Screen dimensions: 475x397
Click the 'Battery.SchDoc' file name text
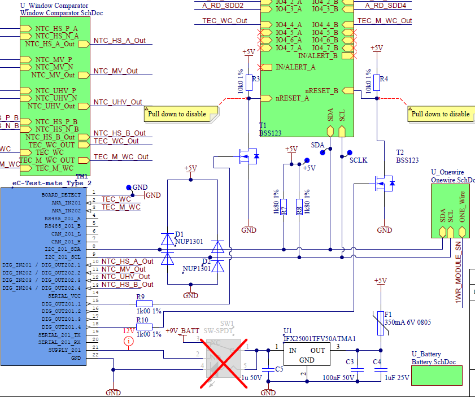[x=434, y=362]
